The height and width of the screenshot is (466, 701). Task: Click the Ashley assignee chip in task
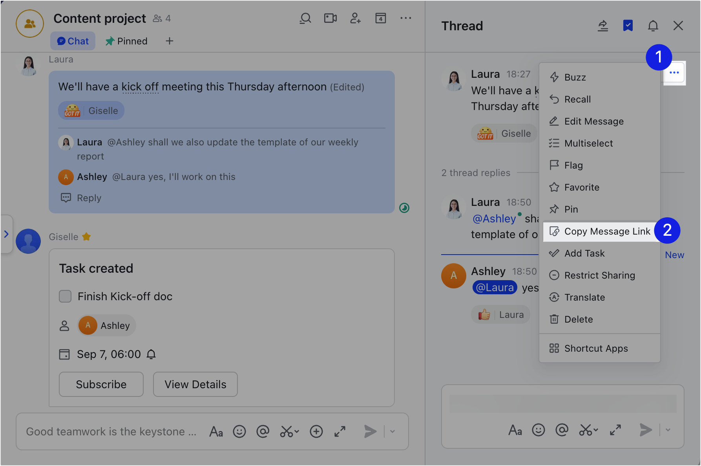click(106, 325)
